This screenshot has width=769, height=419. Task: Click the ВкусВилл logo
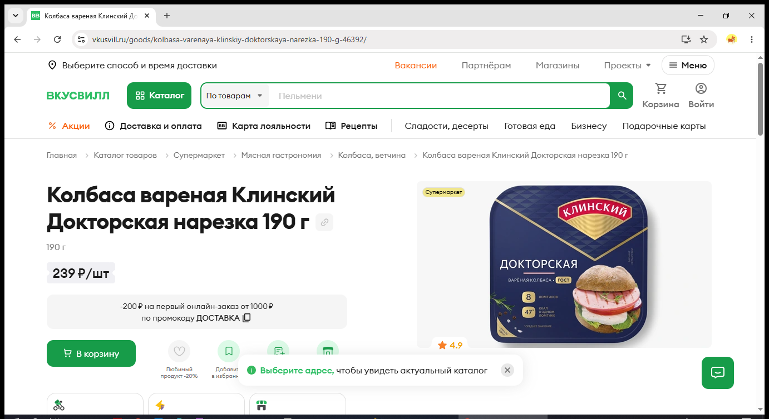(78, 96)
